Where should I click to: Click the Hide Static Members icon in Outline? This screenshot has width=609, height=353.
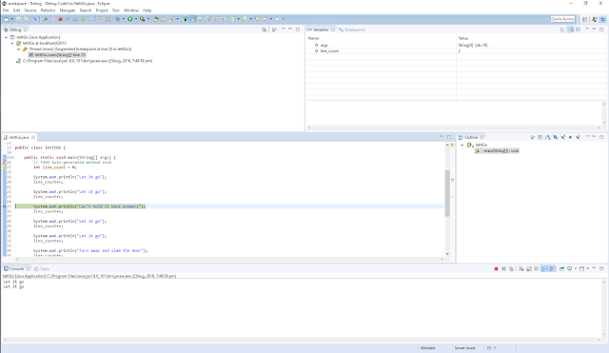click(562, 137)
